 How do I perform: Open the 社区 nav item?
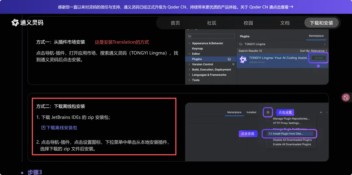tap(212, 23)
